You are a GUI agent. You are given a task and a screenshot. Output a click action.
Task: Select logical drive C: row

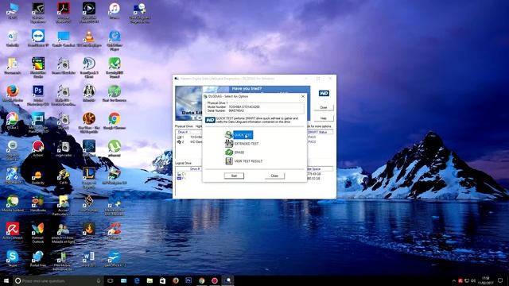[254, 174]
